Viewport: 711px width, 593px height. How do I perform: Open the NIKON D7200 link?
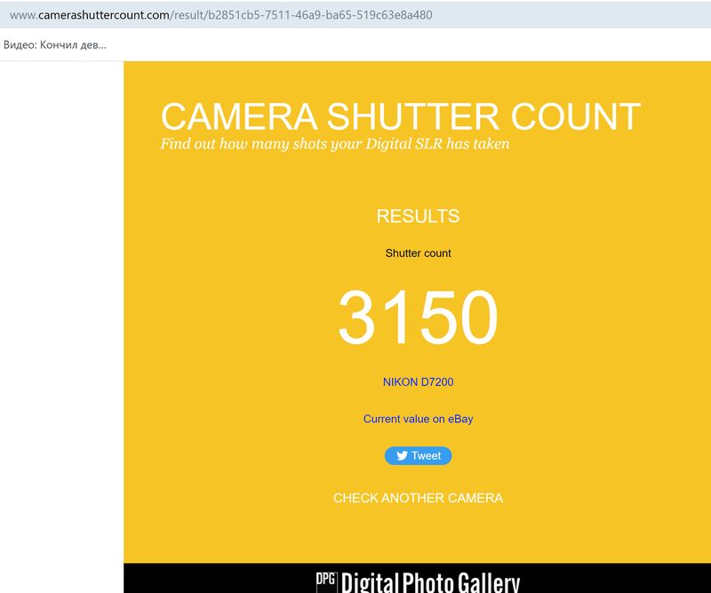418,382
